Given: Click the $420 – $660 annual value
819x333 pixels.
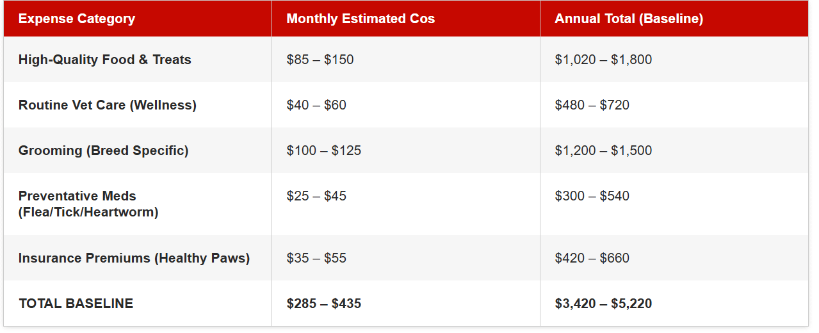Looking at the screenshot, I should click(x=592, y=258).
